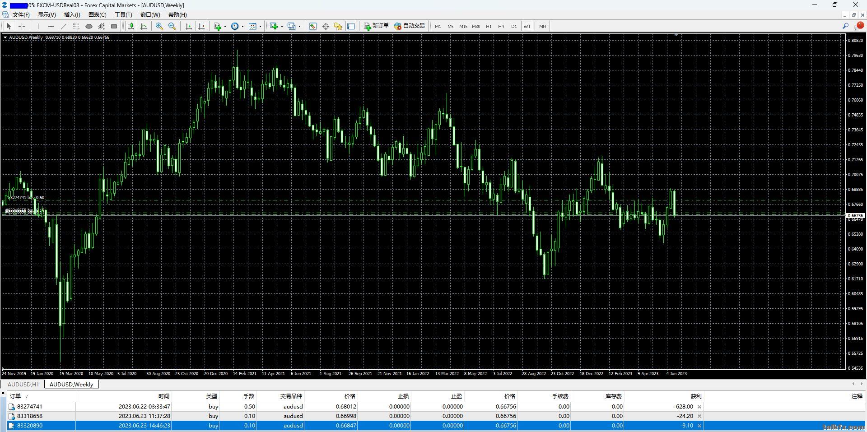Click the 新订单 new order button
867x432 pixels.
point(377,26)
